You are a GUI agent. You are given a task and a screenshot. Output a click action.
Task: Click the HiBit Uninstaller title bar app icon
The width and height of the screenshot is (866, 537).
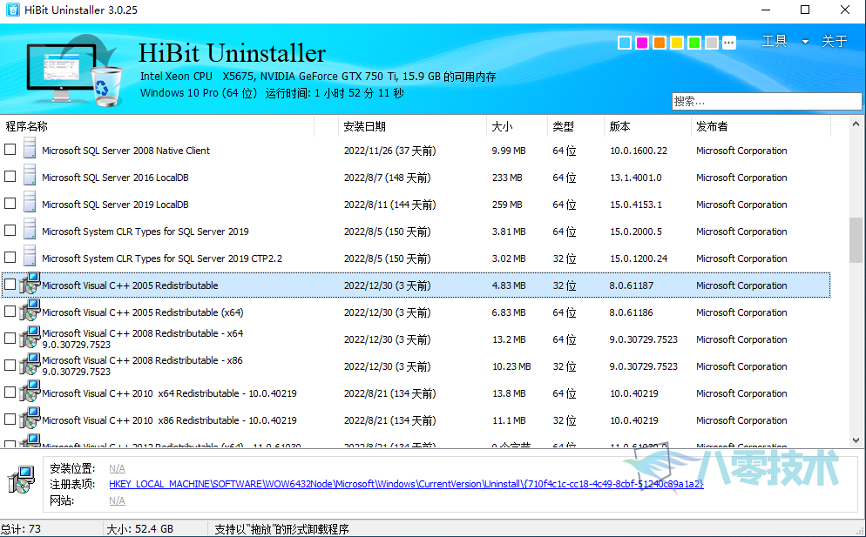(12, 10)
